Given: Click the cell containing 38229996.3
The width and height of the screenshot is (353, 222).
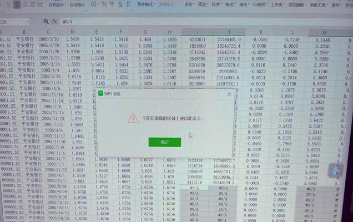Looking at the screenshot, I should click(224, 177).
